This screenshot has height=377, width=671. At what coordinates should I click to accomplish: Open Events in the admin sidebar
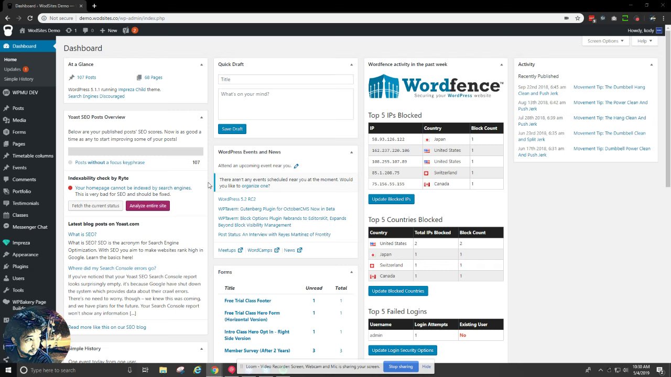point(19,168)
